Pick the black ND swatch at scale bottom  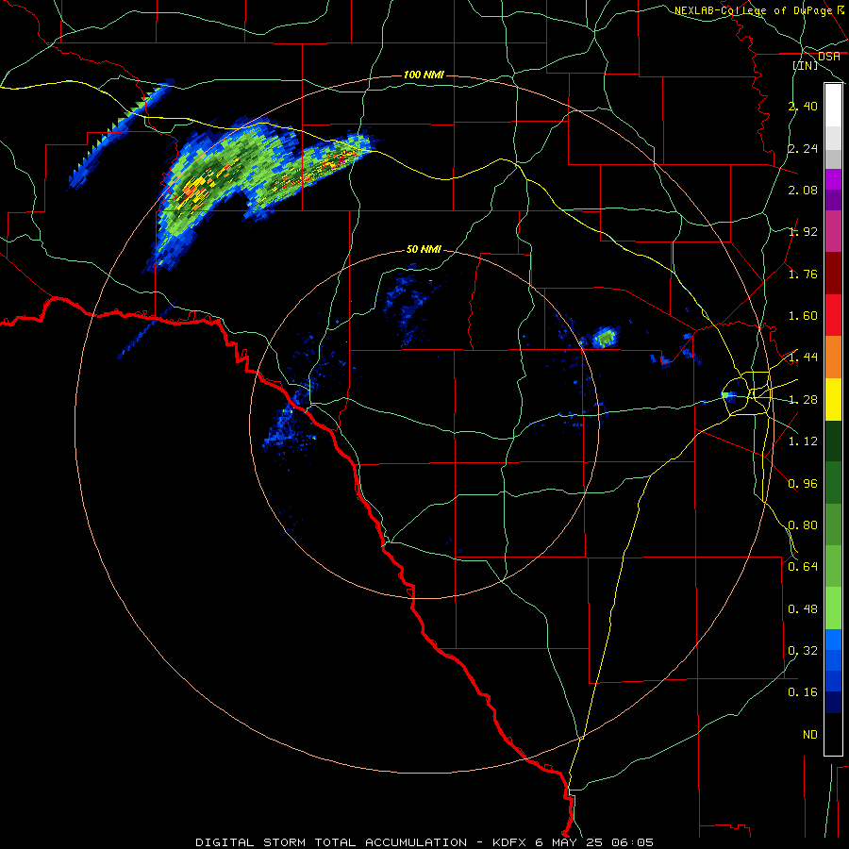pos(833,734)
